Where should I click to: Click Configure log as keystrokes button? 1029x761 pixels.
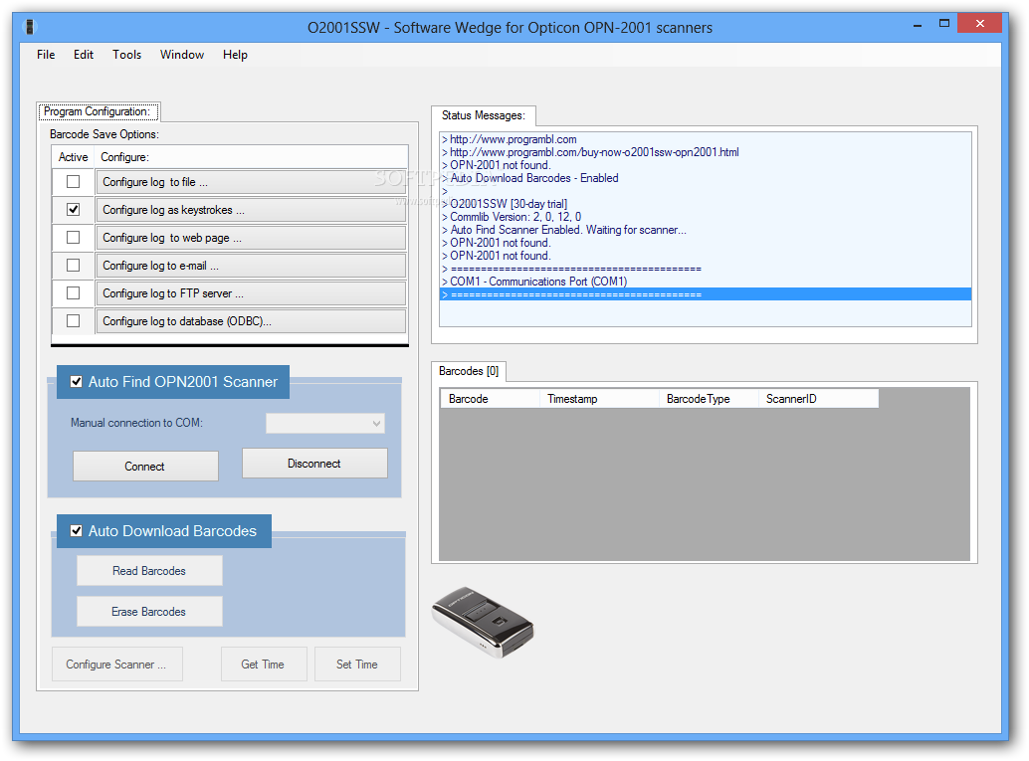[x=251, y=210]
